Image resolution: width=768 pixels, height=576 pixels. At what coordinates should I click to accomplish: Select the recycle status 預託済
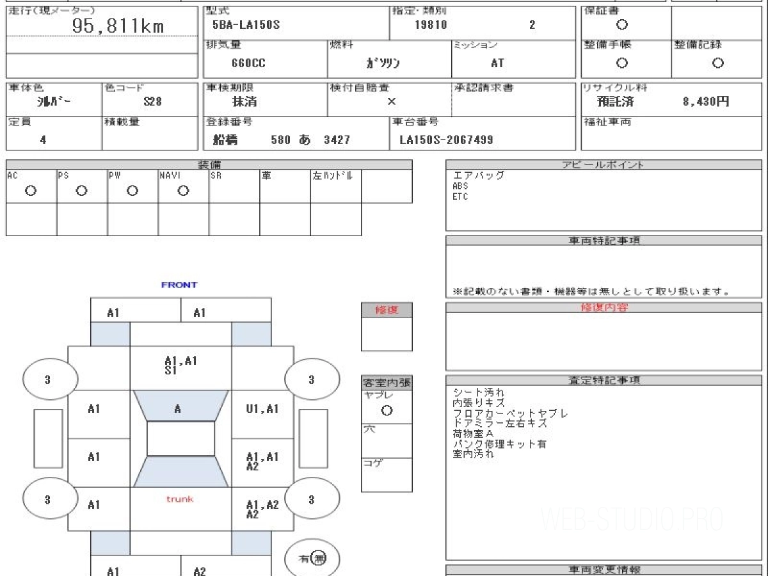click(616, 101)
